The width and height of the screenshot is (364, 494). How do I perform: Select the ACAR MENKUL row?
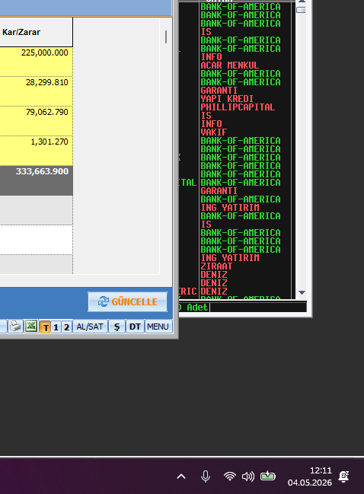click(x=230, y=65)
